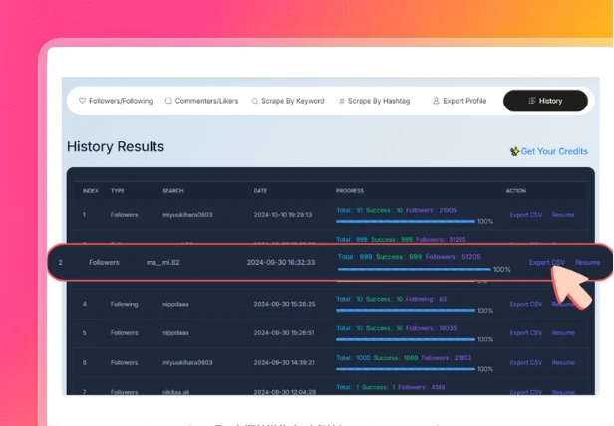
Task: Export CSV for the 2024-10-10 miyuukihara0803 row
Action: tap(526, 214)
